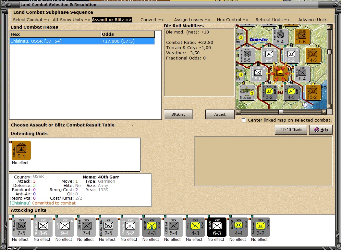Select the VII SS 6-3 attacking unit

[217, 227]
